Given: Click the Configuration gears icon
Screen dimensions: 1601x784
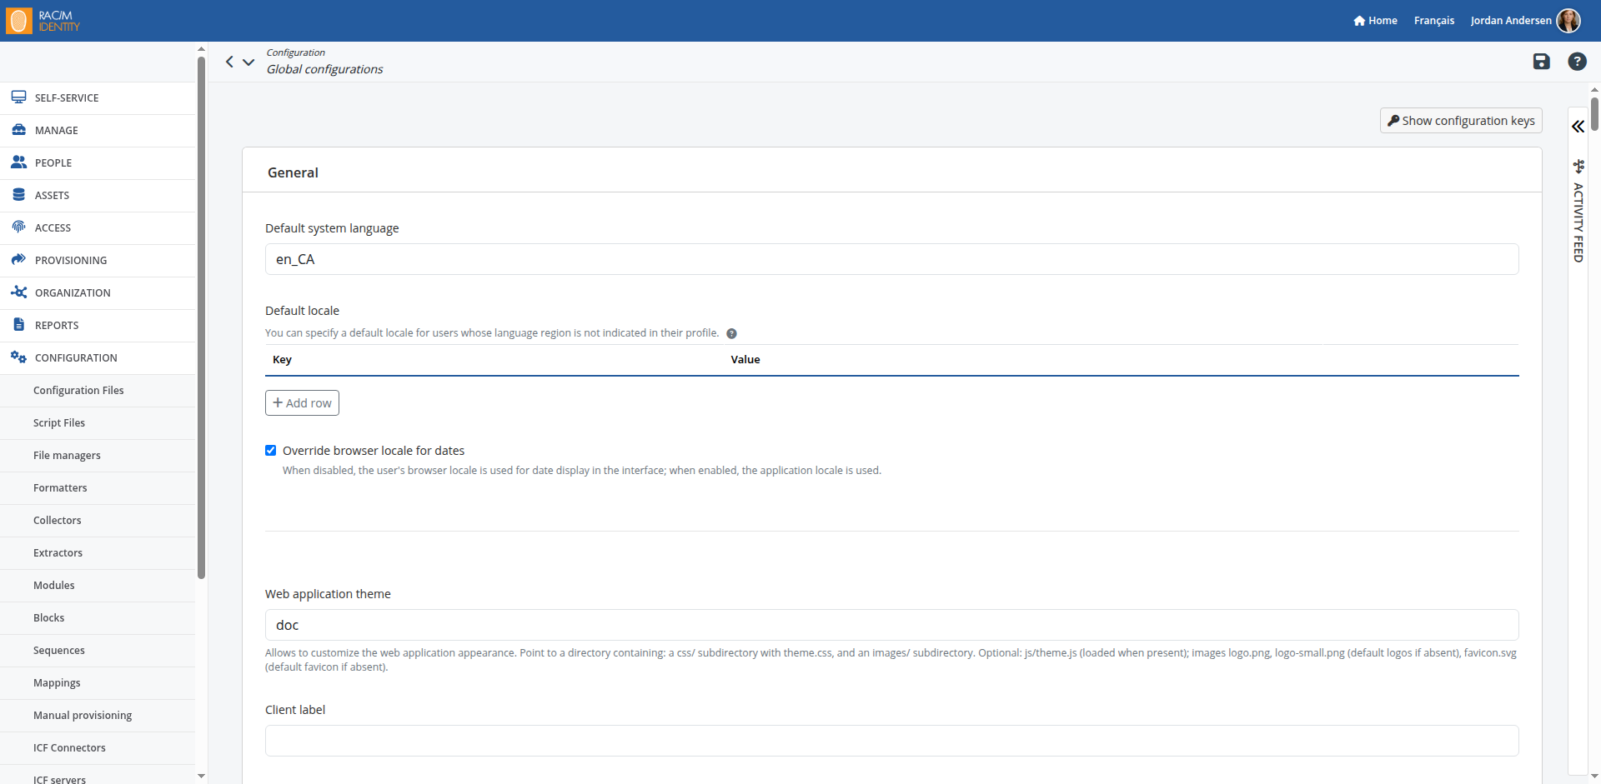Looking at the screenshot, I should coord(18,357).
